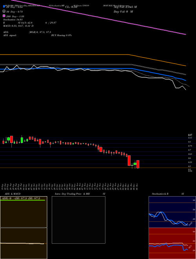
Task: Click the 'Stochastics & R' panel title
Action: [160, 194]
